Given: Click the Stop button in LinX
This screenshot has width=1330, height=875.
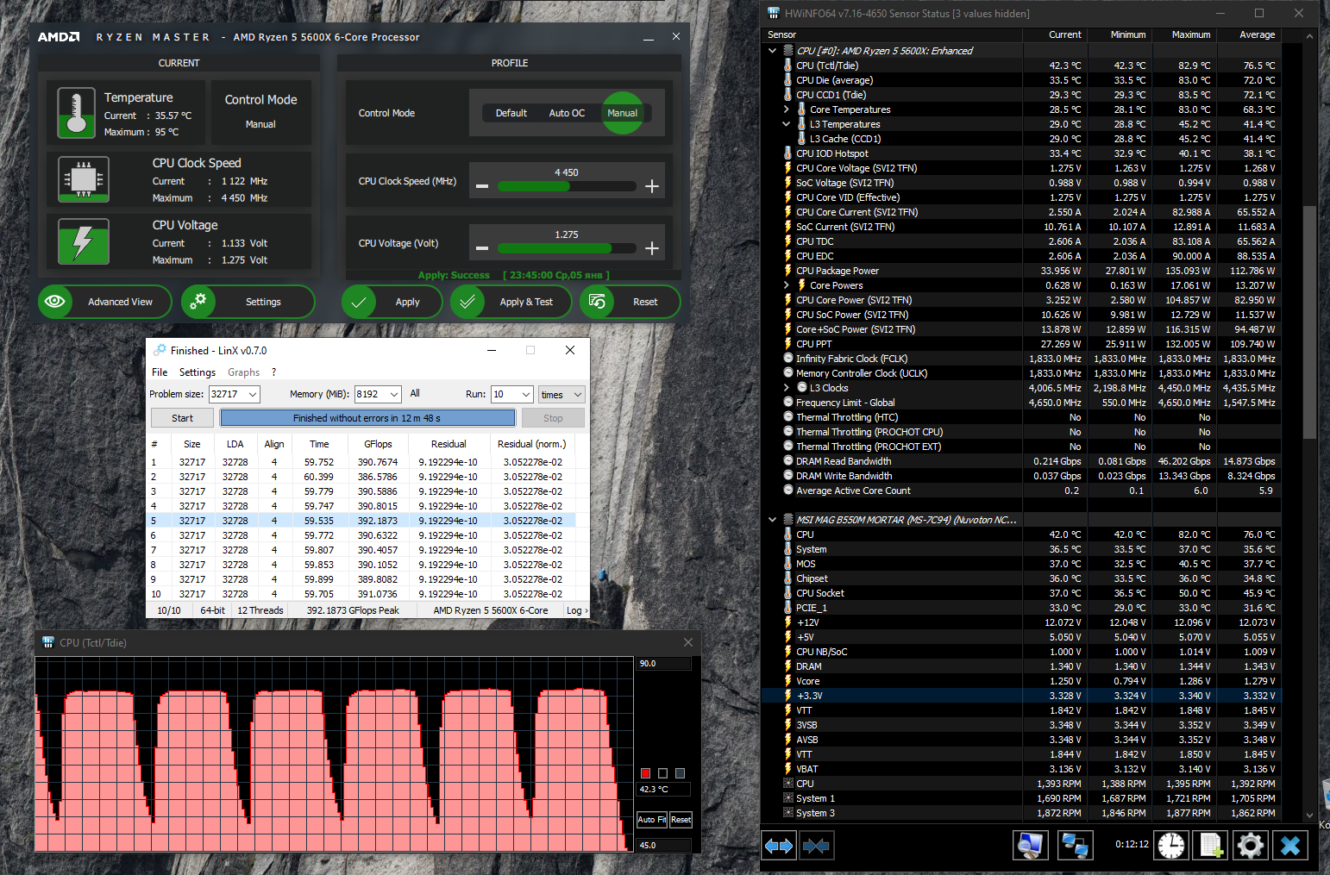Looking at the screenshot, I should [x=553, y=418].
